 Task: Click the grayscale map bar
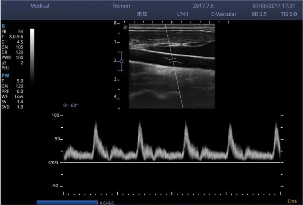tap(32, 55)
